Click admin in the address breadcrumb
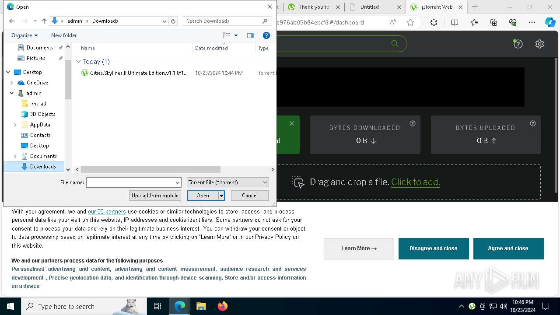The image size is (560, 315). click(75, 21)
